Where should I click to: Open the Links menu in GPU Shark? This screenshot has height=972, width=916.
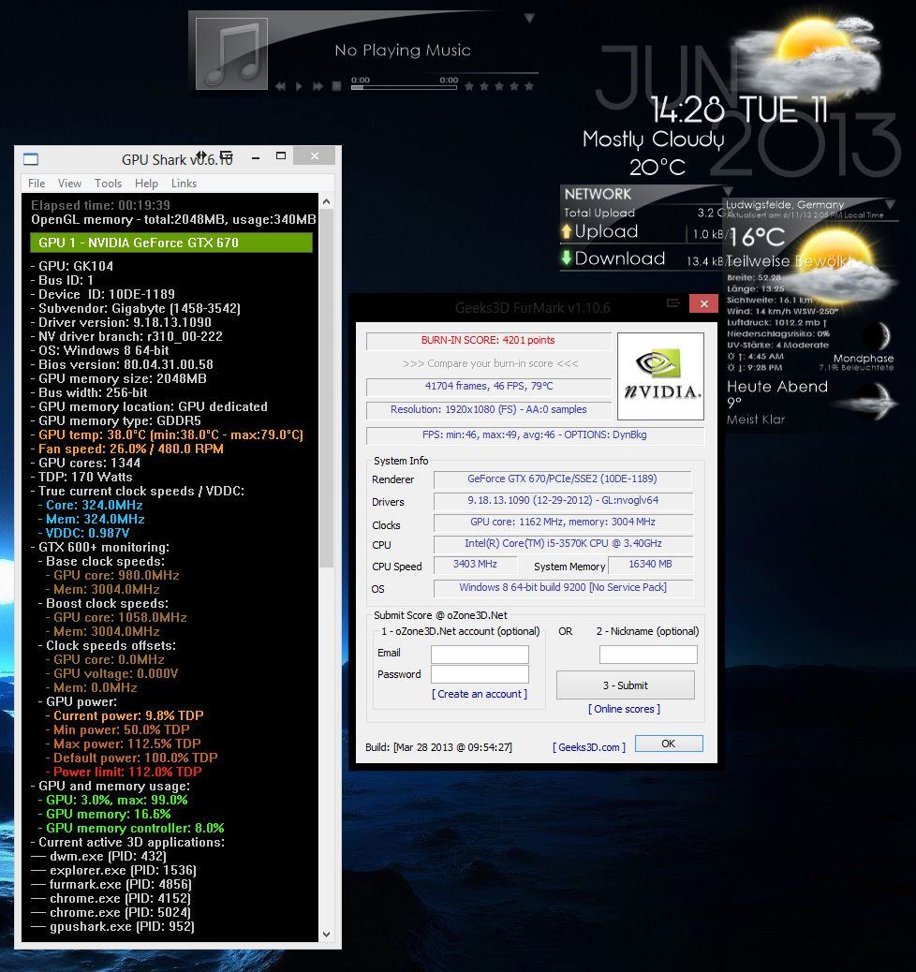pyautogui.click(x=184, y=184)
